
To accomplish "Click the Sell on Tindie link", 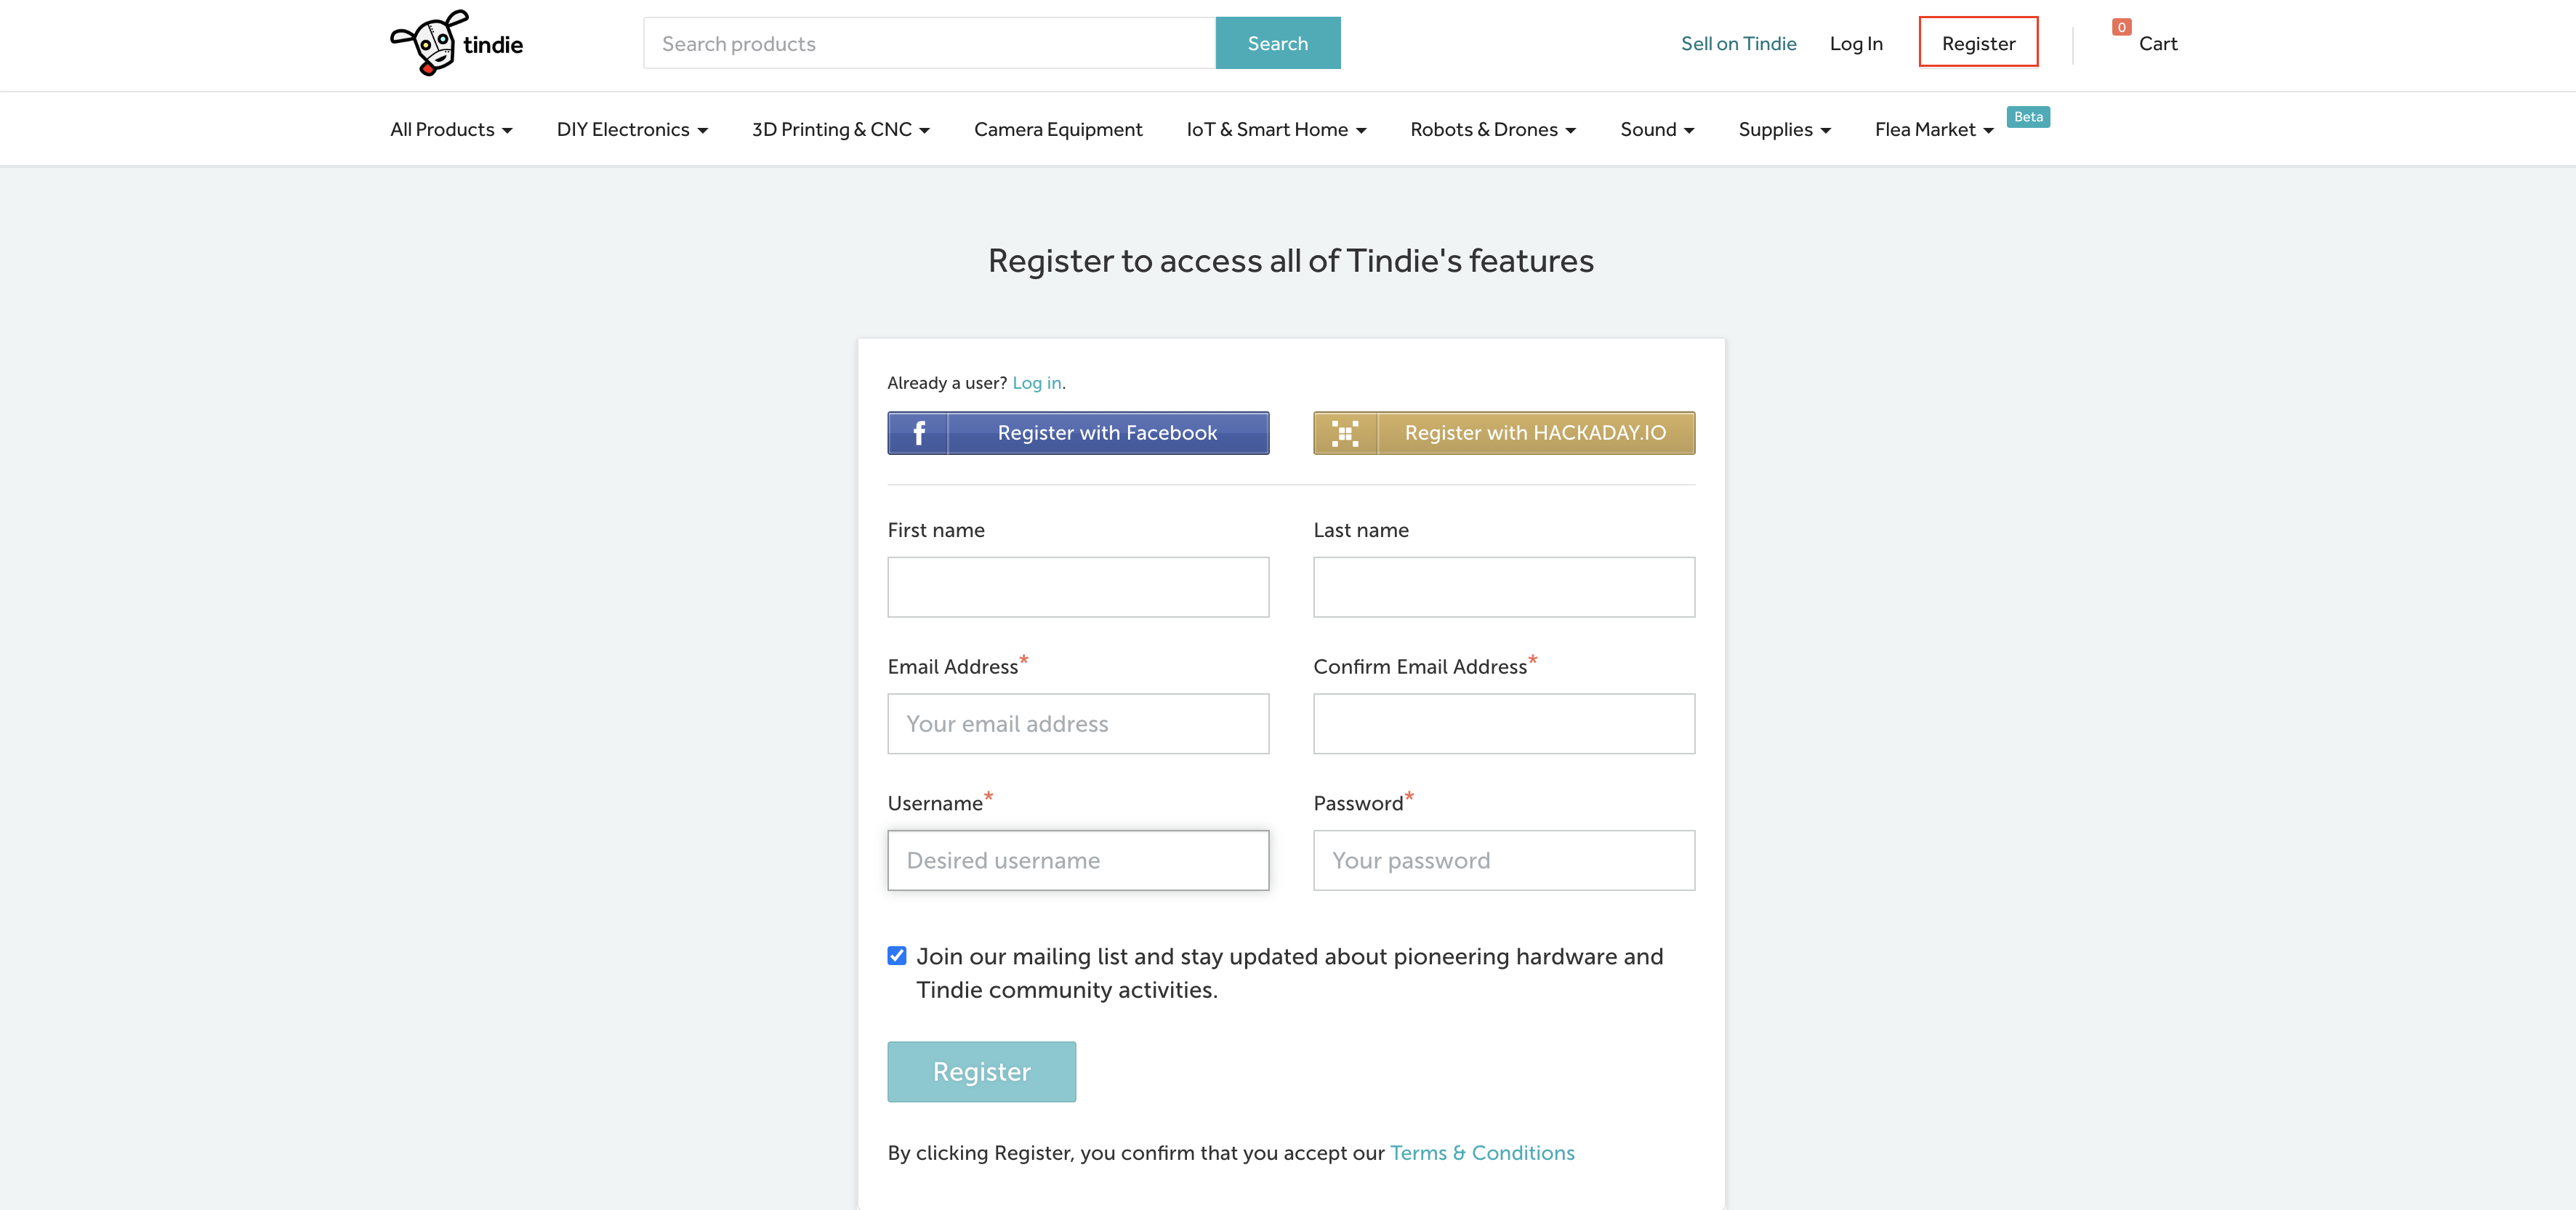I will pyautogui.click(x=1738, y=44).
